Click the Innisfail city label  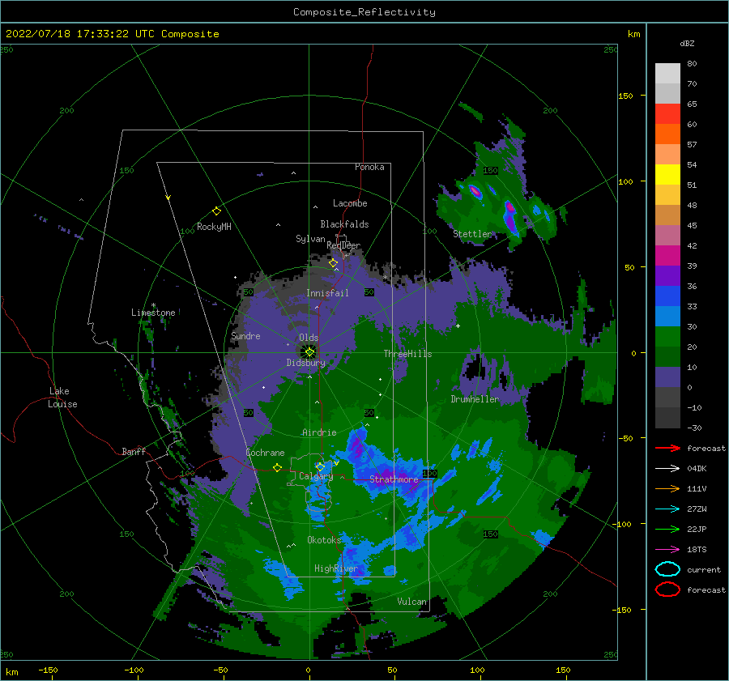(x=327, y=293)
